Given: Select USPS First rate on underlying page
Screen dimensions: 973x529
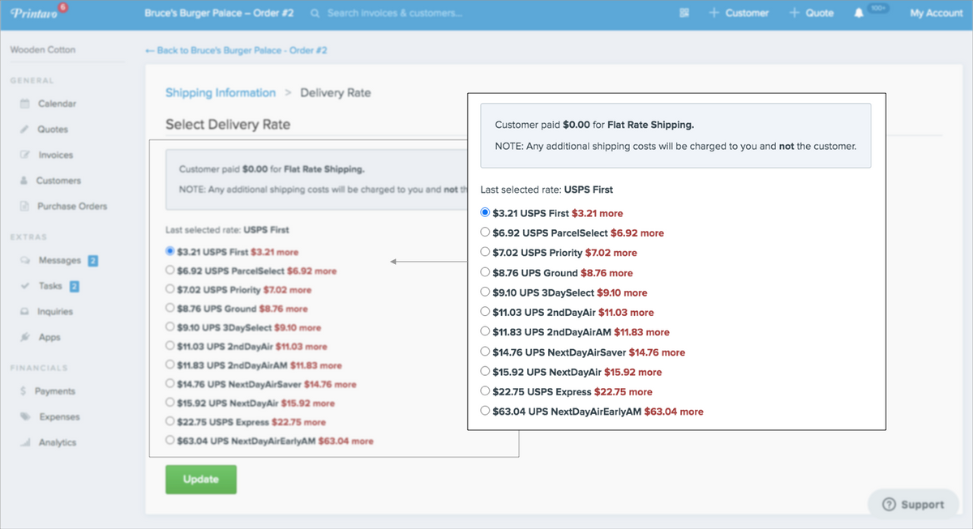Looking at the screenshot, I should (169, 251).
